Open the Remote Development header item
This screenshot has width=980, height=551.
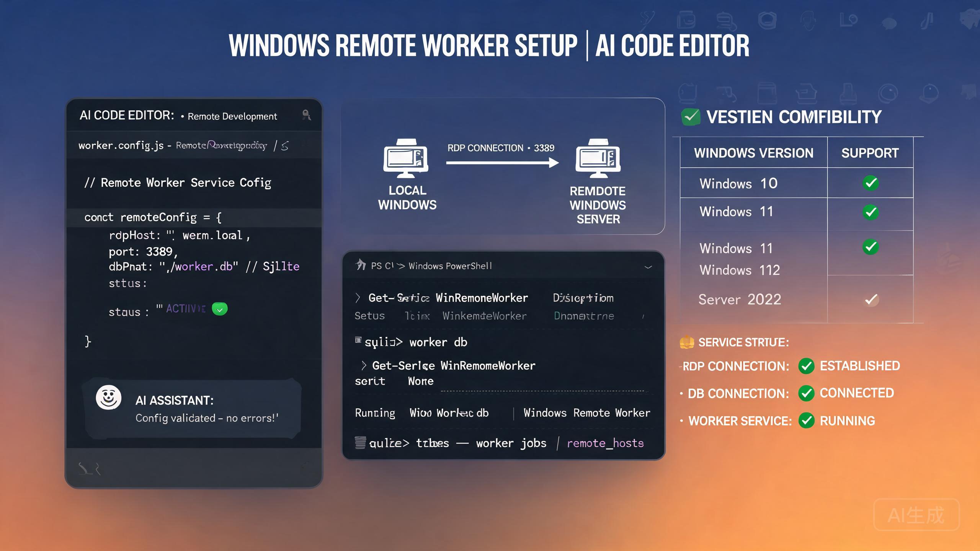[232, 116]
